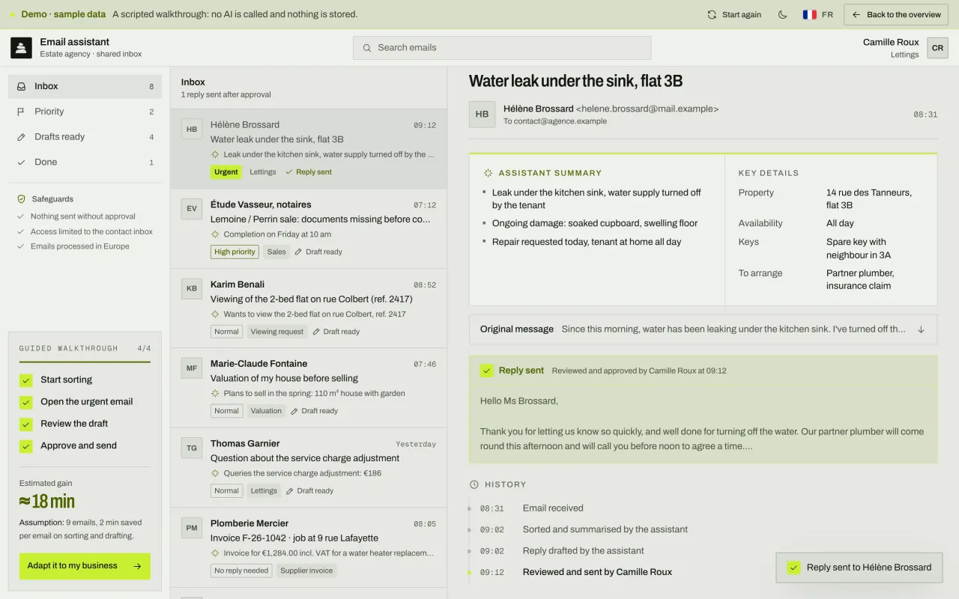The image size is (959, 599).
Task: Click the Start again refresh icon
Action: tap(712, 14)
